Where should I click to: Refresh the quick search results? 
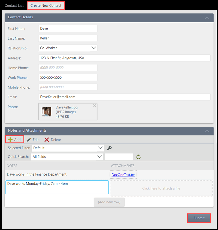tap(138, 157)
